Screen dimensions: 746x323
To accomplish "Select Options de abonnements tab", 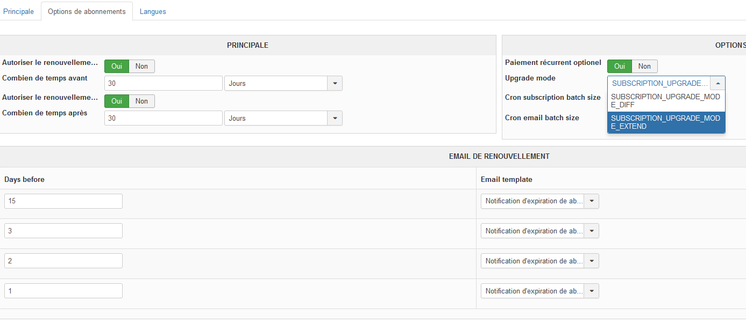I will click(87, 11).
